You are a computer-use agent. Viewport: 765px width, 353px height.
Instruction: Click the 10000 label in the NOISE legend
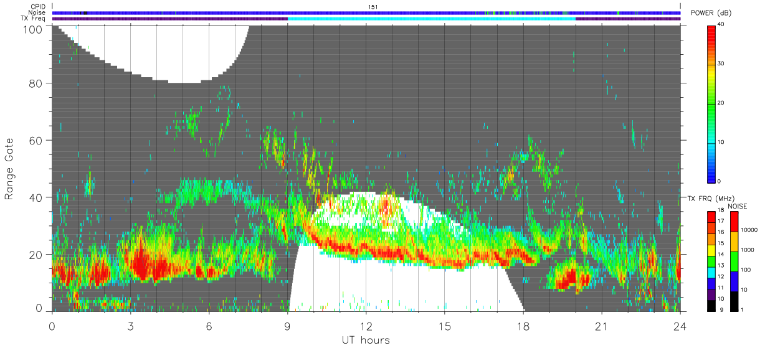(x=749, y=230)
